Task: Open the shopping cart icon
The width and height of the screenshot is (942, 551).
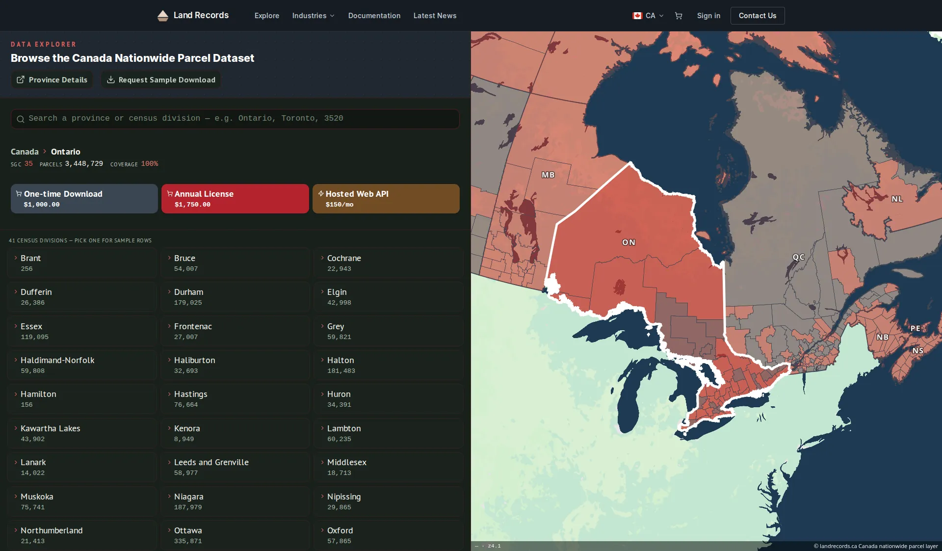Action: [x=679, y=16]
